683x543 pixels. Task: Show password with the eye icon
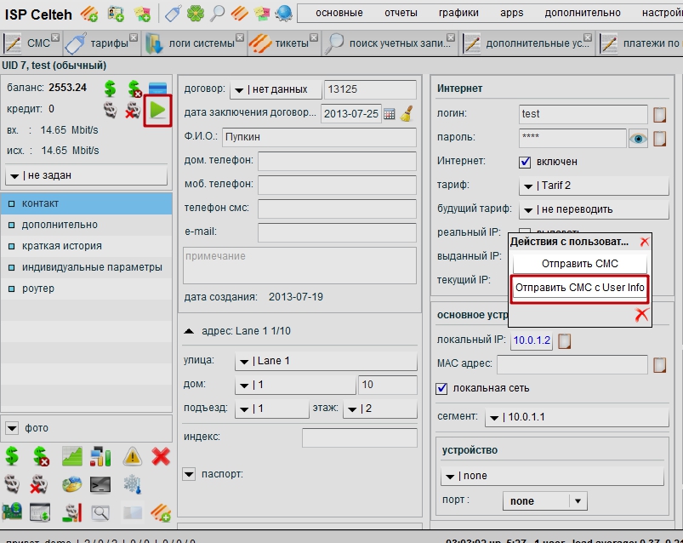638,138
